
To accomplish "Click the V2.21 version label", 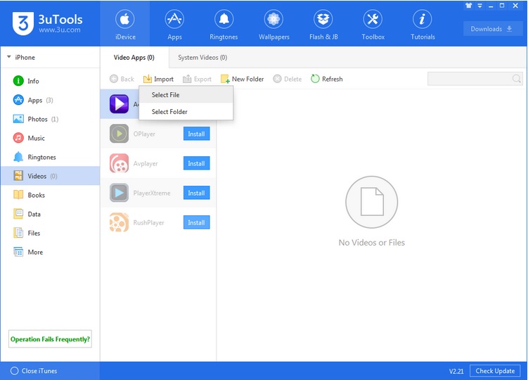I will pos(456,371).
